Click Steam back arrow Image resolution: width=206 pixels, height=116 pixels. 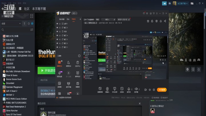(3, 9)
